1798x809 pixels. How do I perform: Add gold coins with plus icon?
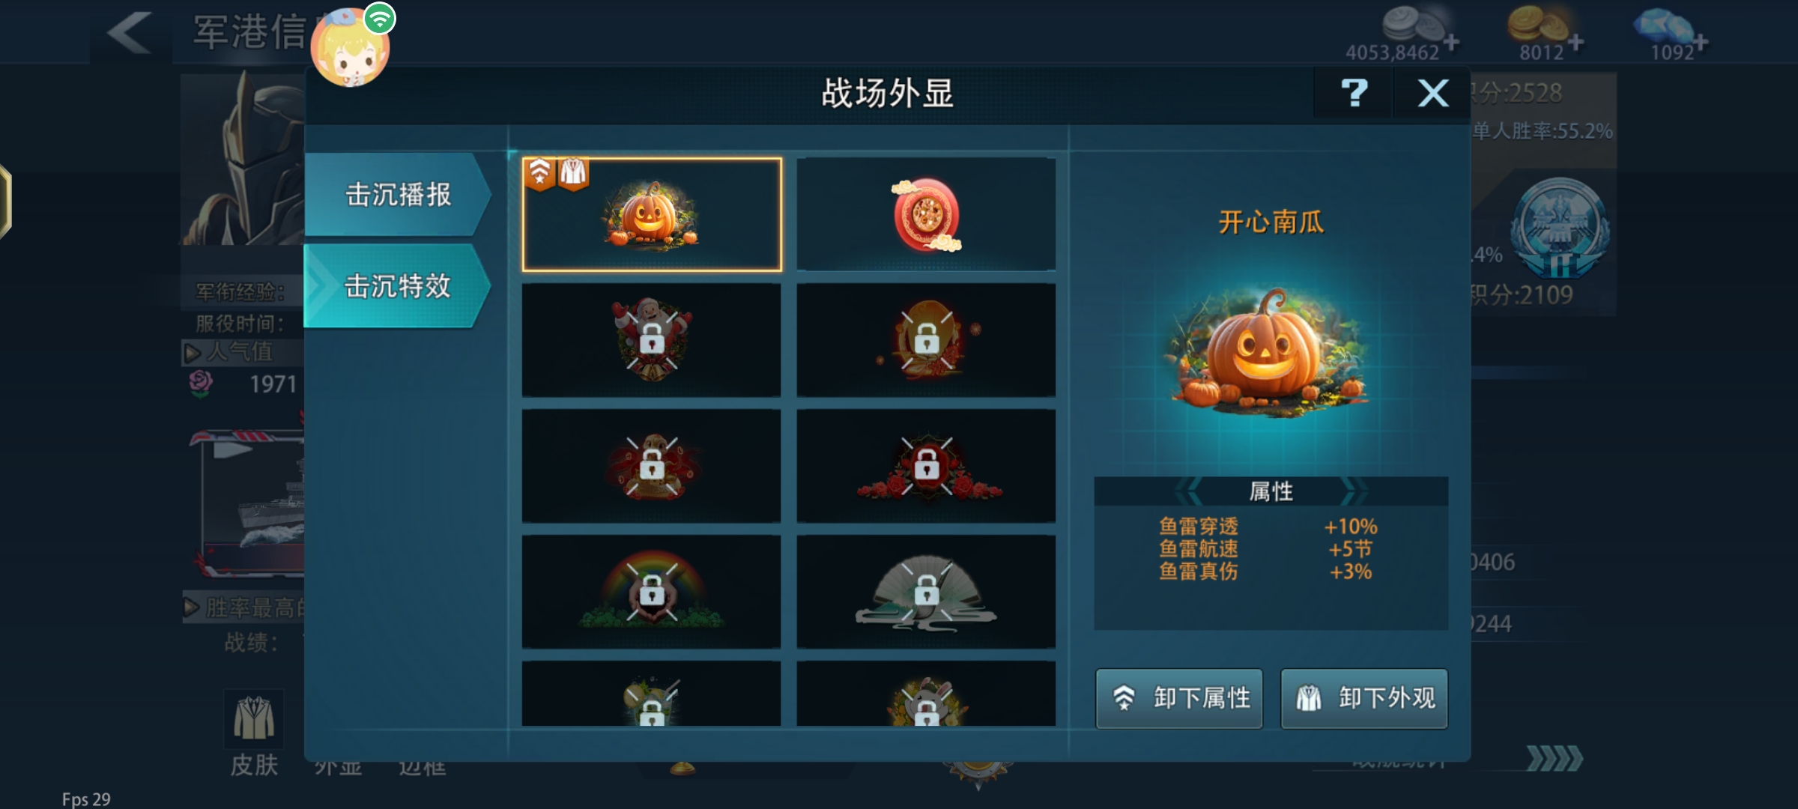[1576, 43]
